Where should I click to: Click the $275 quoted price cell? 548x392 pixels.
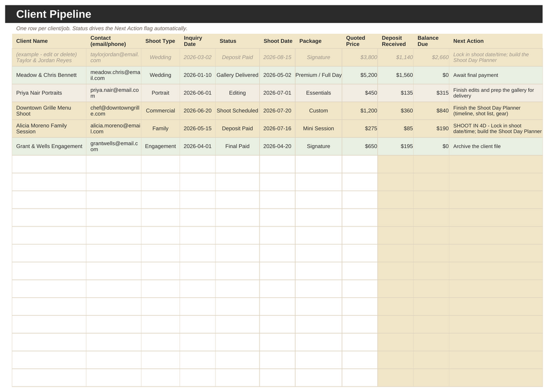pyautogui.click(x=360, y=128)
